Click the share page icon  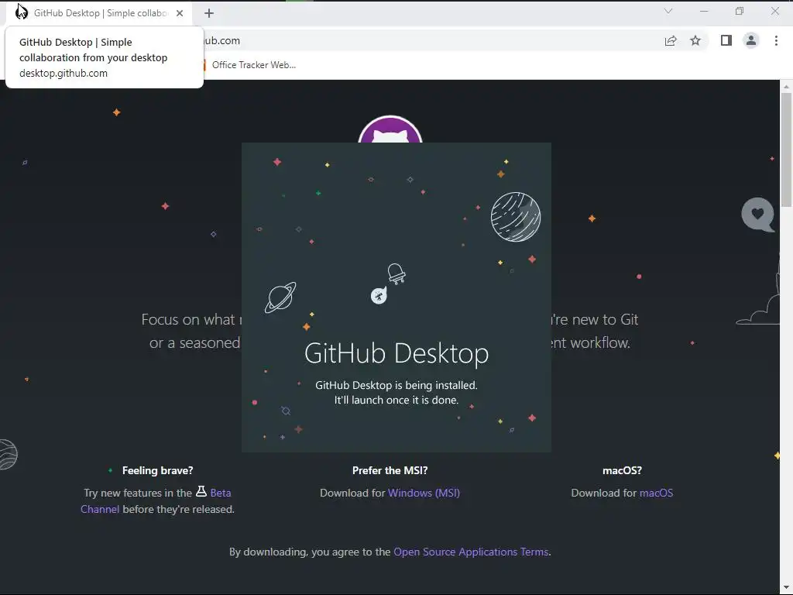tap(671, 40)
